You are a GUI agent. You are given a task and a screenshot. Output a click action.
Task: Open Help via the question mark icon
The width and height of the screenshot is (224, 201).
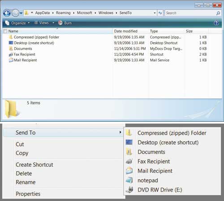[x=216, y=23]
